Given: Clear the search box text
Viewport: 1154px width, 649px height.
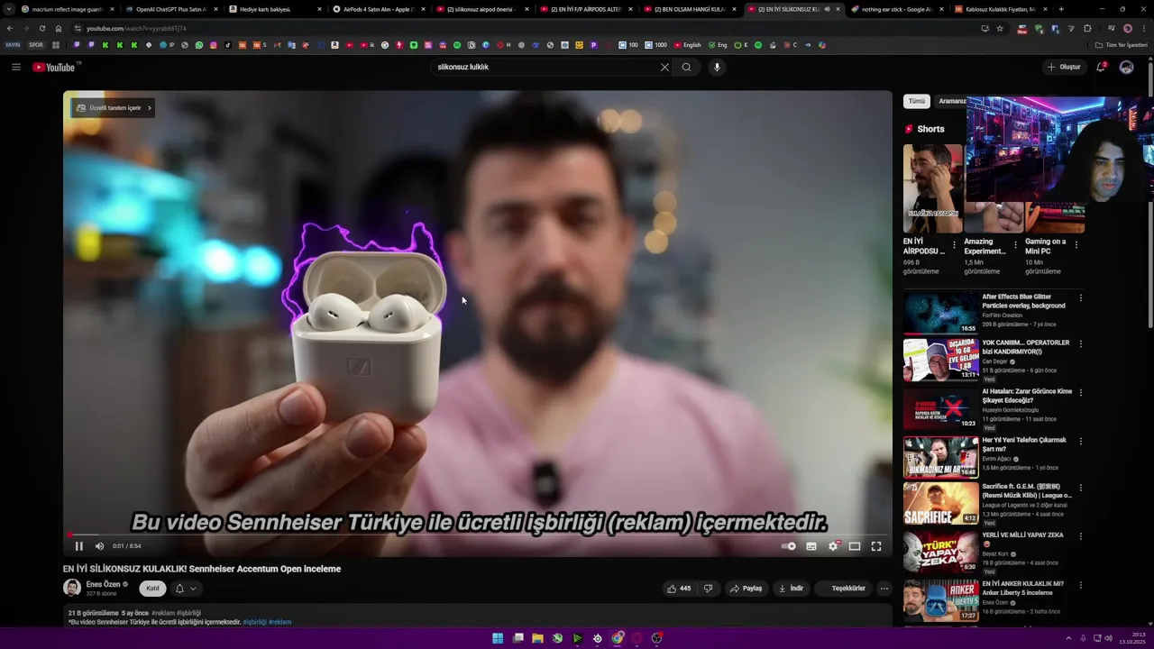Looking at the screenshot, I should (664, 67).
